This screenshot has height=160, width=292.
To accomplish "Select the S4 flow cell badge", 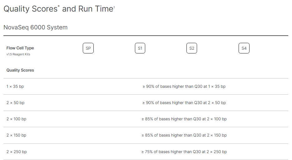I will [244, 48].
